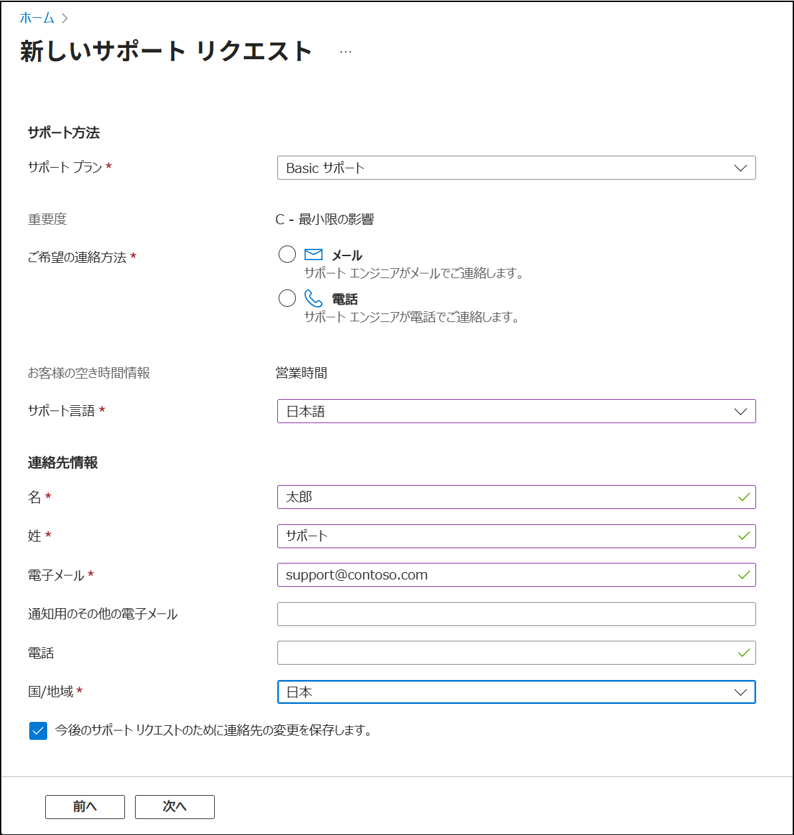Click the 前へ button
This screenshot has width=794, height=835.
point(84,806)
